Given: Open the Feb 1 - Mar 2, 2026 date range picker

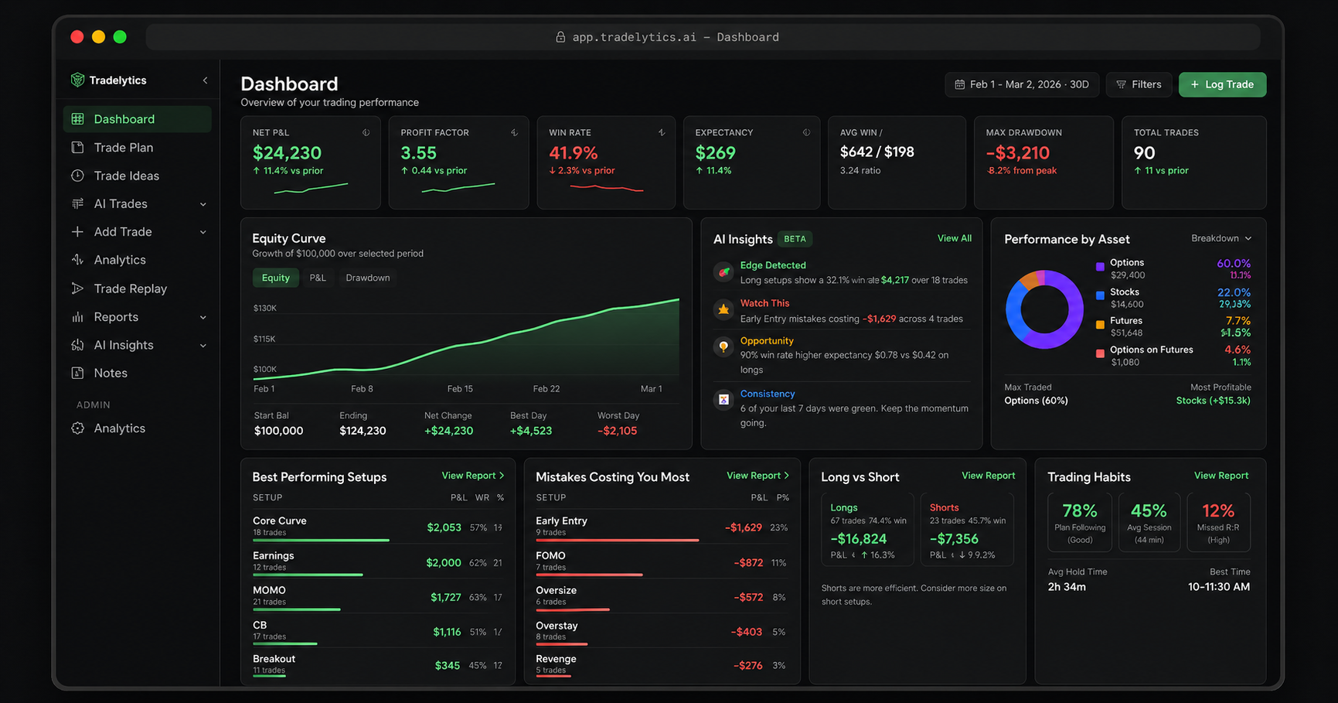Looking at the screenshot, I should click(x=1021, y=84).
